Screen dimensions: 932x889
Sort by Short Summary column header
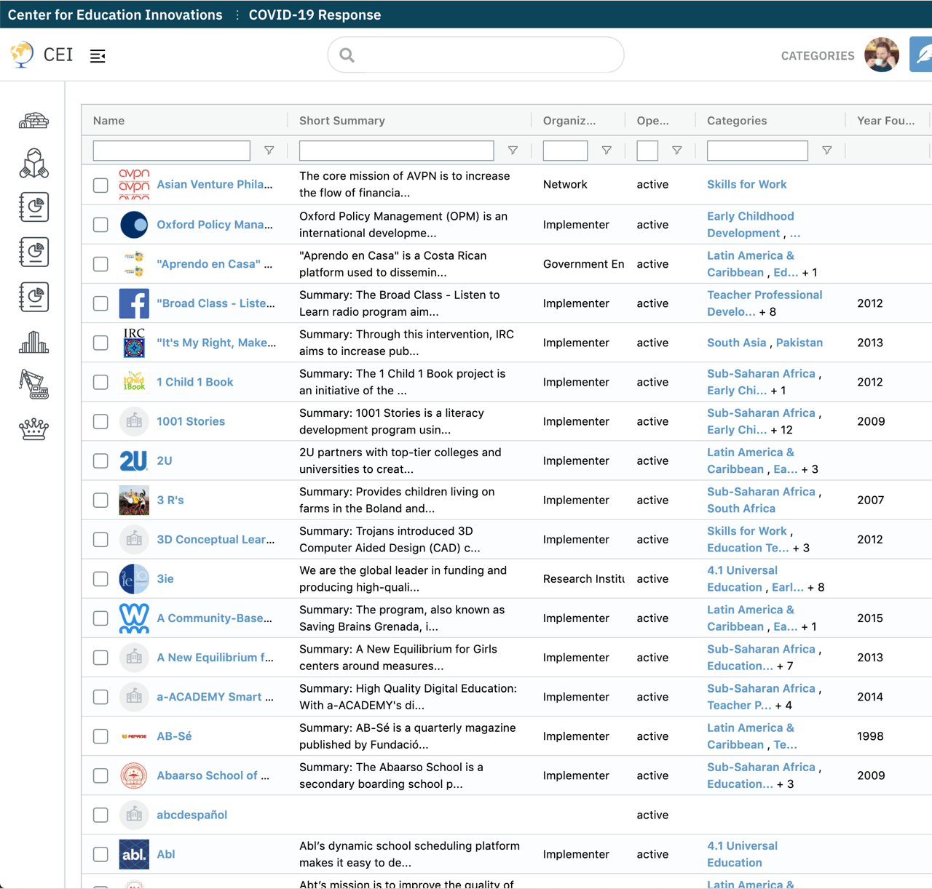point(342,121)
